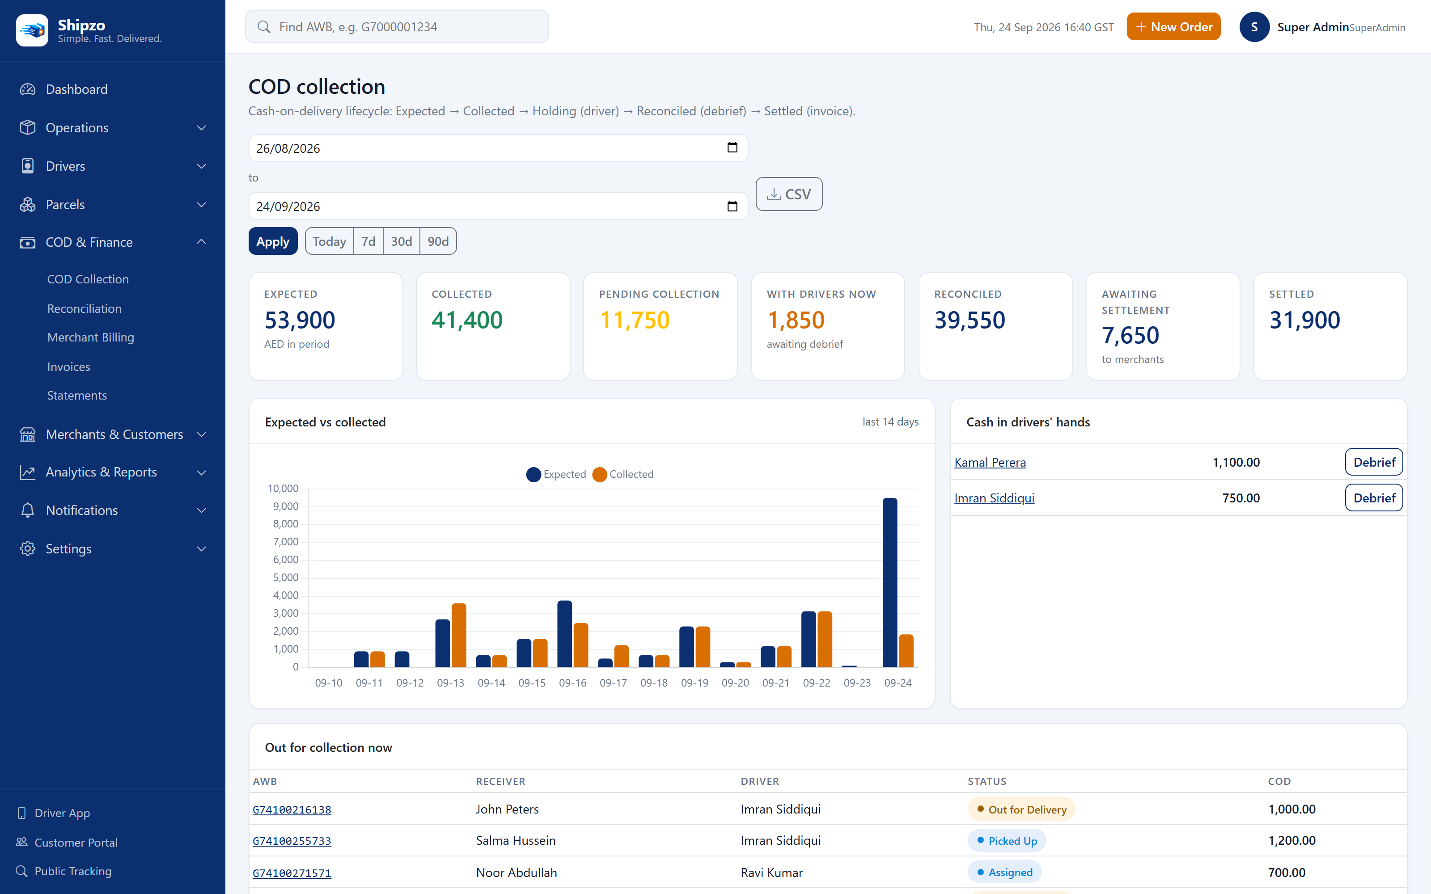Click the Driver App phone icon
This screenshot has height=894, width=1431.
(x=22, y=813)
